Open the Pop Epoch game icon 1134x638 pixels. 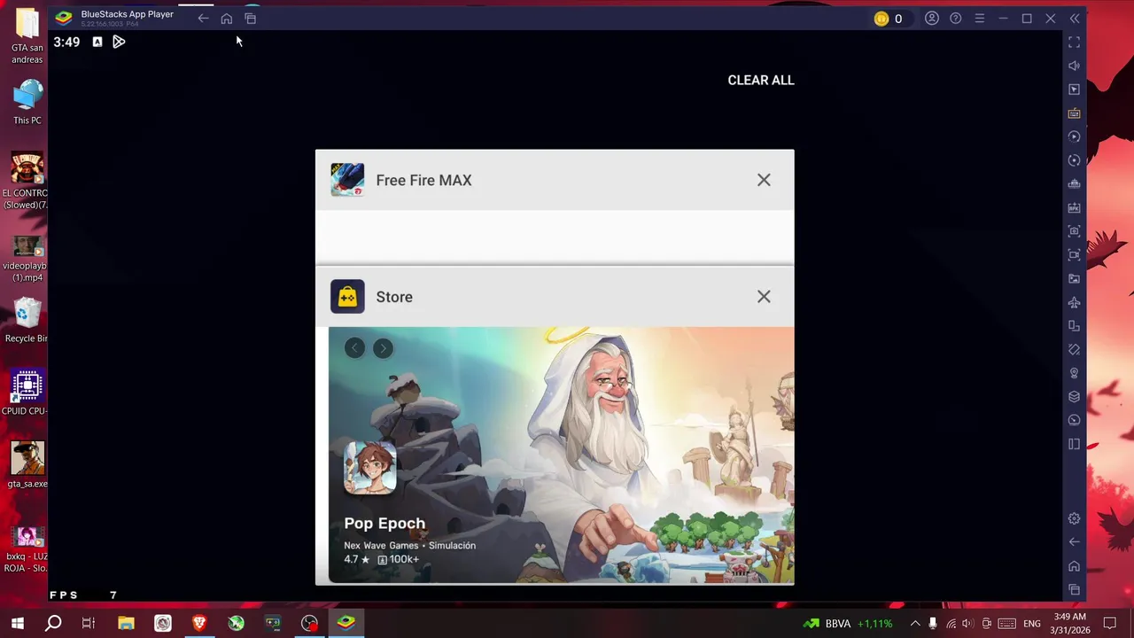(x=369, y=468)
